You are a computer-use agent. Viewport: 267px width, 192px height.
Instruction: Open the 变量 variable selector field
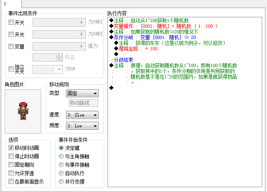(x=59, y=46)
